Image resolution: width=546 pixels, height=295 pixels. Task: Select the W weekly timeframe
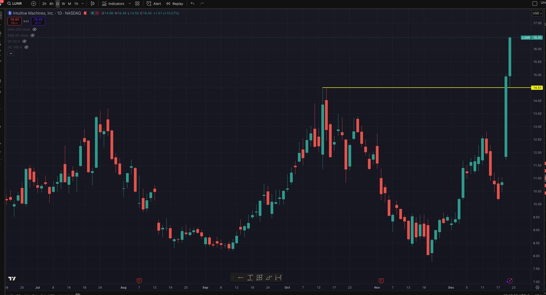point(63,4)
